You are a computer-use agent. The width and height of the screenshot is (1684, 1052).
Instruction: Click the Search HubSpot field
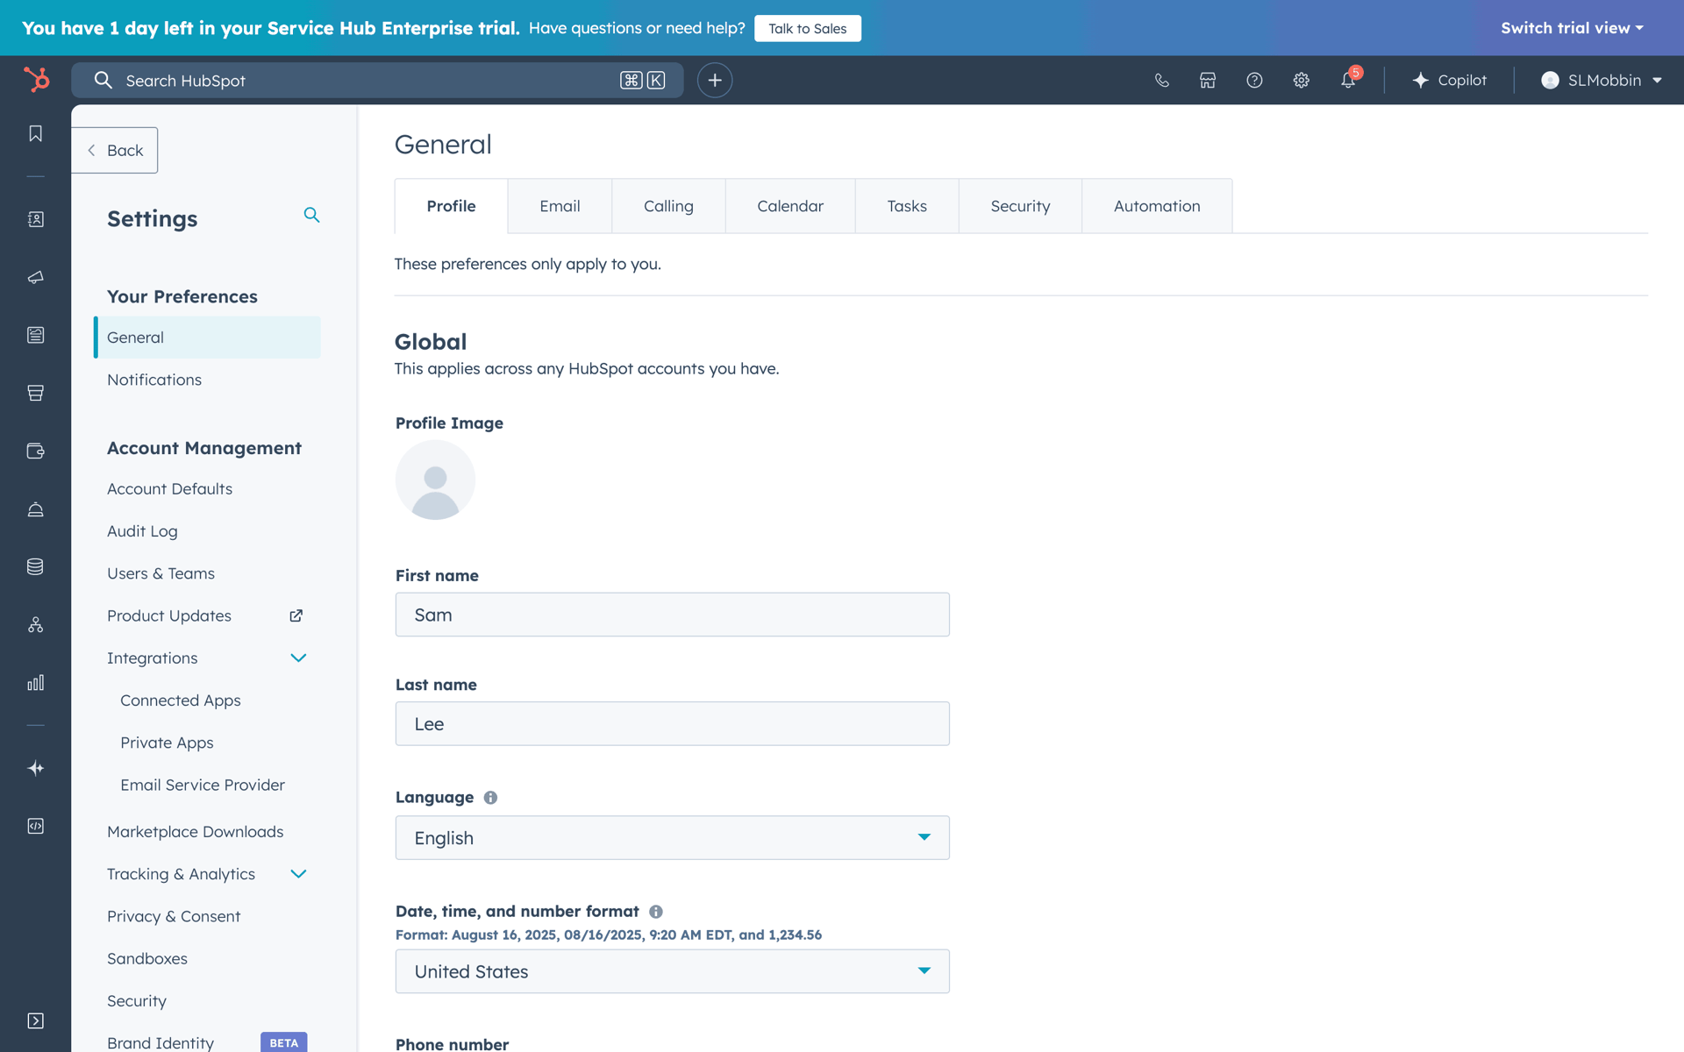point(377,80)
